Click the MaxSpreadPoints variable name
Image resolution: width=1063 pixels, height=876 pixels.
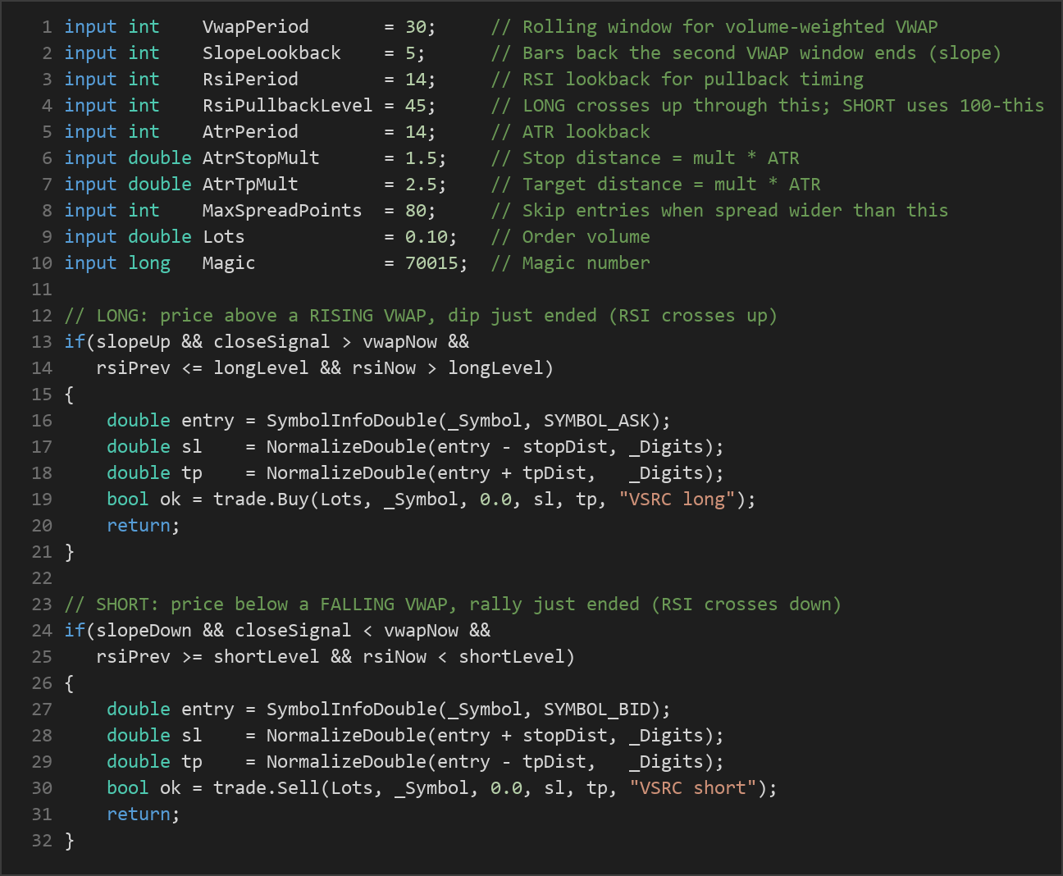(282, 211)
